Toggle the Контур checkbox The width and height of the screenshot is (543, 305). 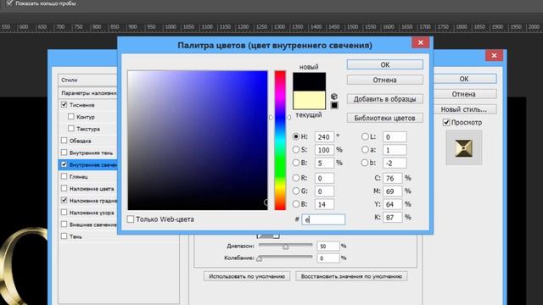pos(71,117)
